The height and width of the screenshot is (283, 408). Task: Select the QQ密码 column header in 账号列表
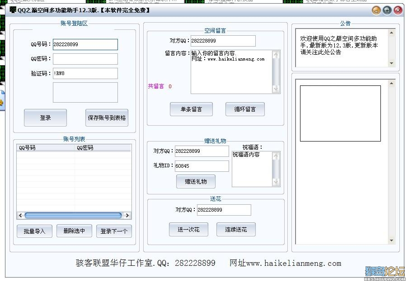(103, 148)
